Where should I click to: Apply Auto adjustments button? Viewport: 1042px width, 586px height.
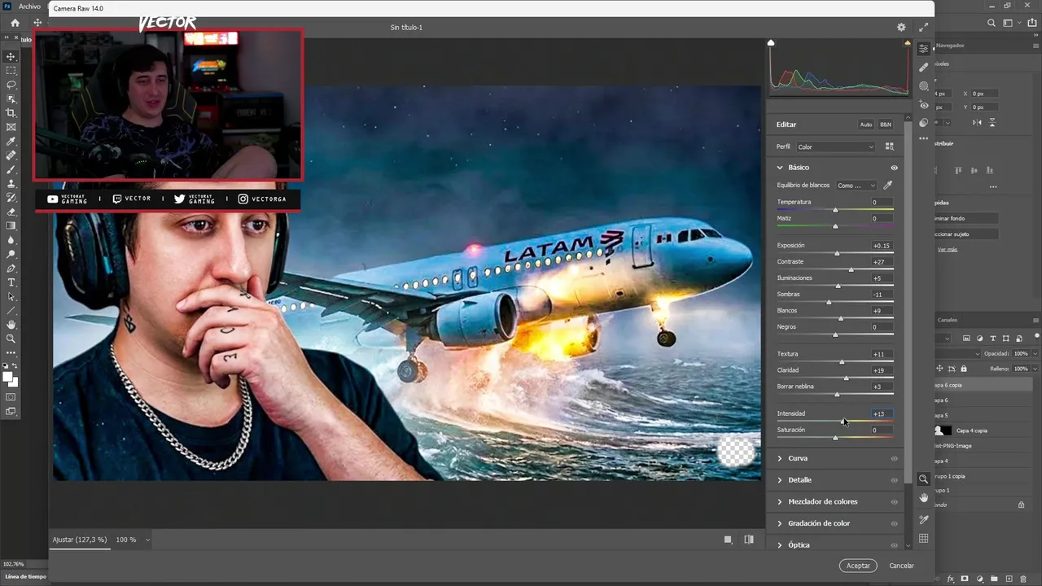tap(866, 125)
